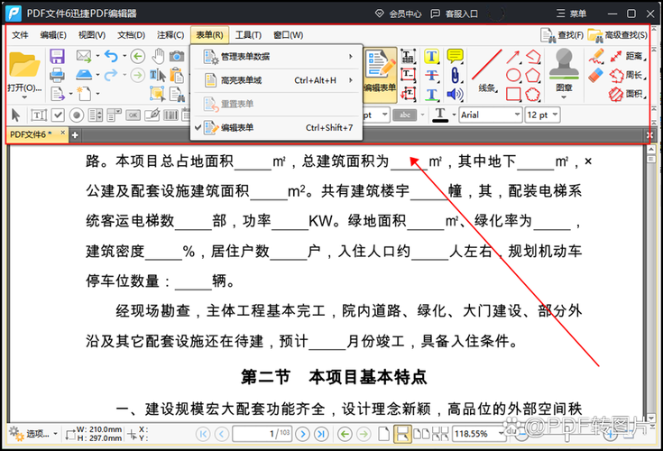Click the blue Redo arrow icon

(111, 75)
